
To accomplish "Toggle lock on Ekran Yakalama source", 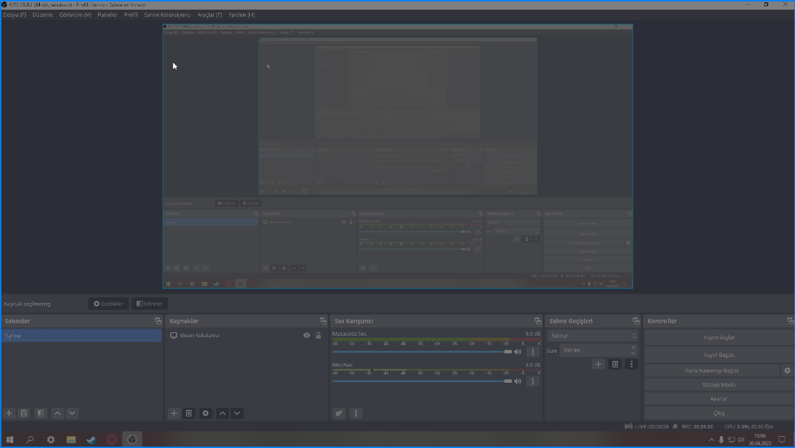I will coord(319,335).
